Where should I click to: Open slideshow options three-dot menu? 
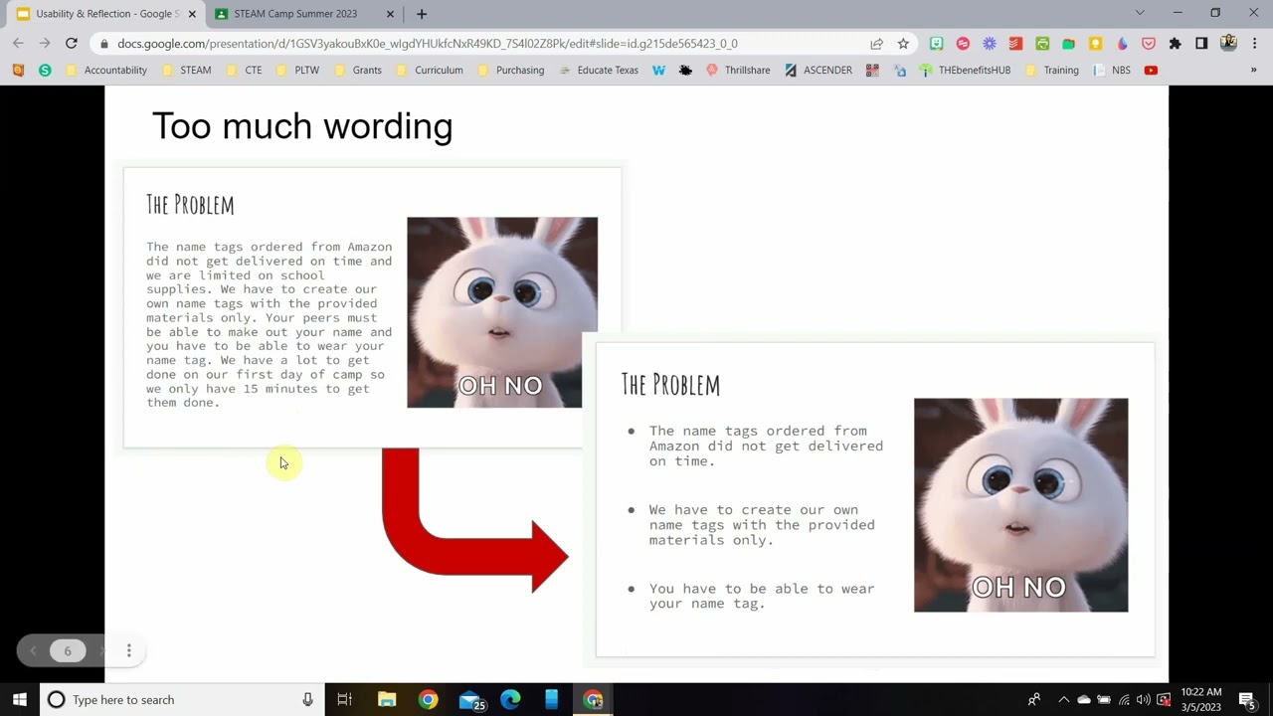click(128, 650)
